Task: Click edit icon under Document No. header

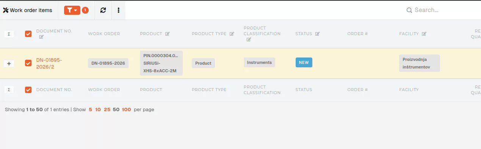Action: click(x=41, y=37)
